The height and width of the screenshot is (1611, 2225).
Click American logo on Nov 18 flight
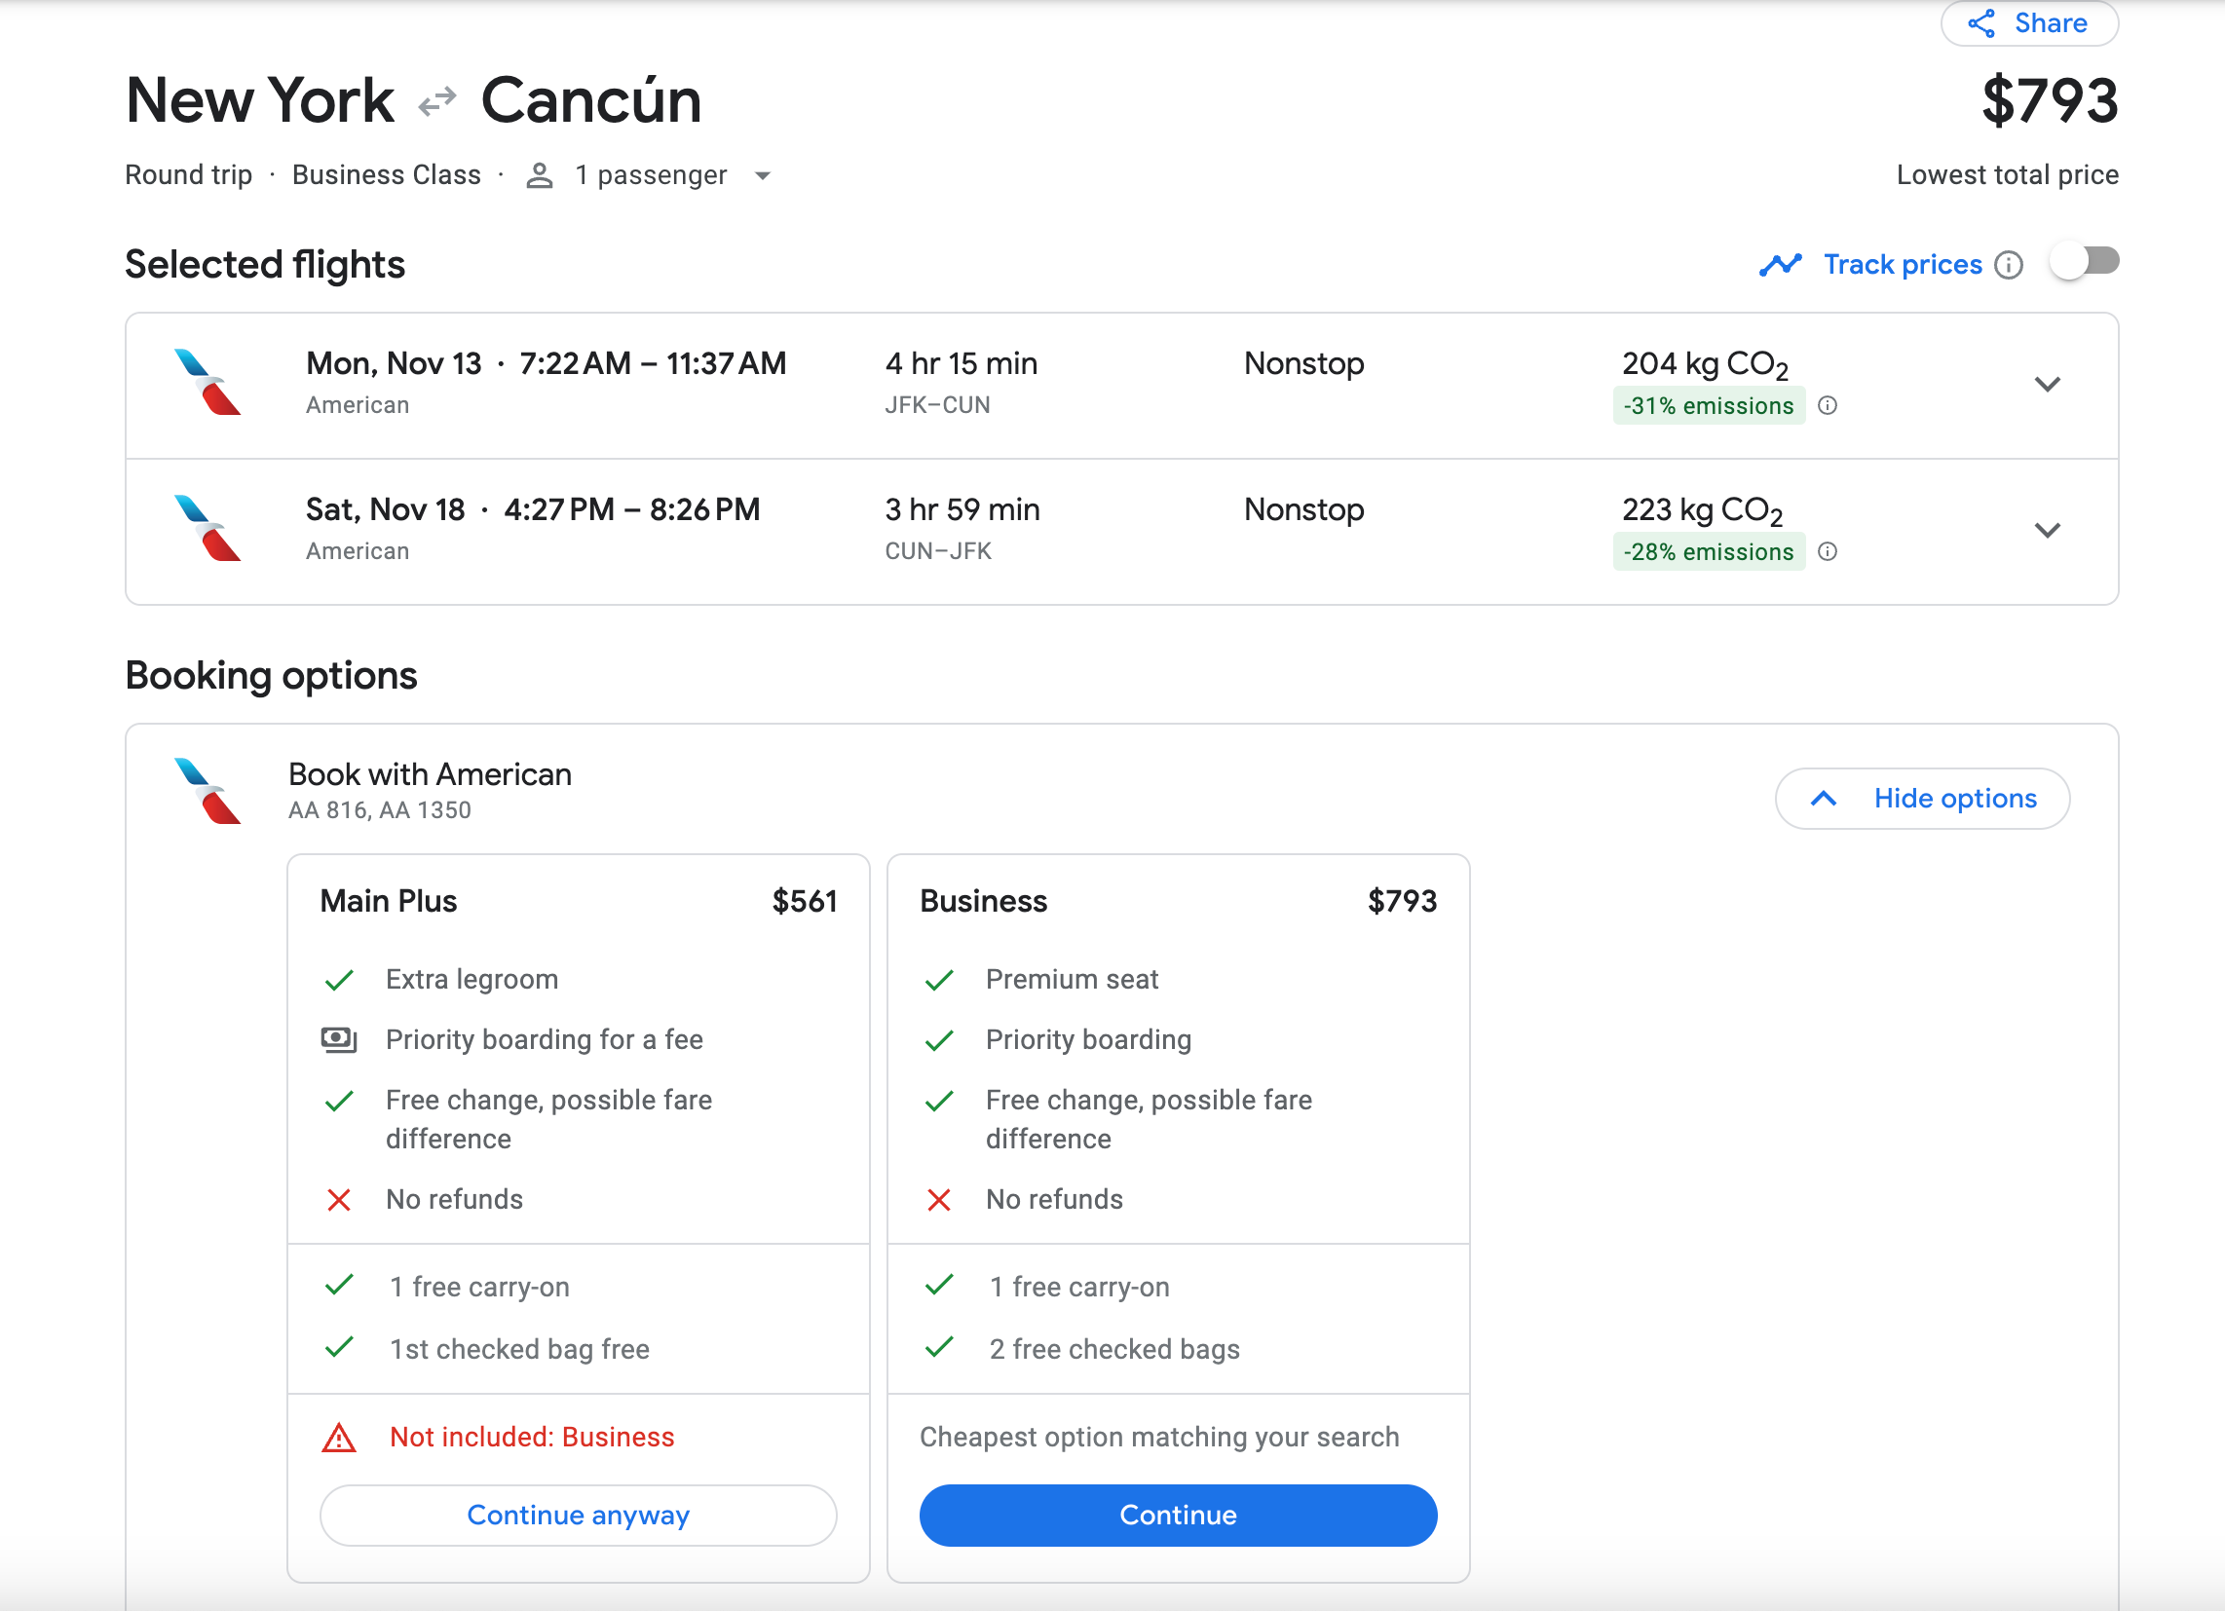coord(207,528)
